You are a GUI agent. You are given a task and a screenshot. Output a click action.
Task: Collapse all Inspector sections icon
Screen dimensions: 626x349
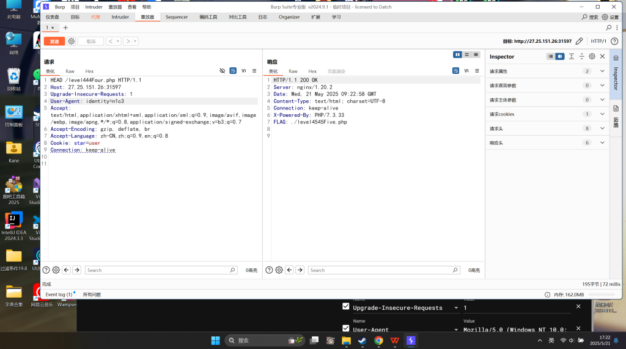[x=582, y=57]
